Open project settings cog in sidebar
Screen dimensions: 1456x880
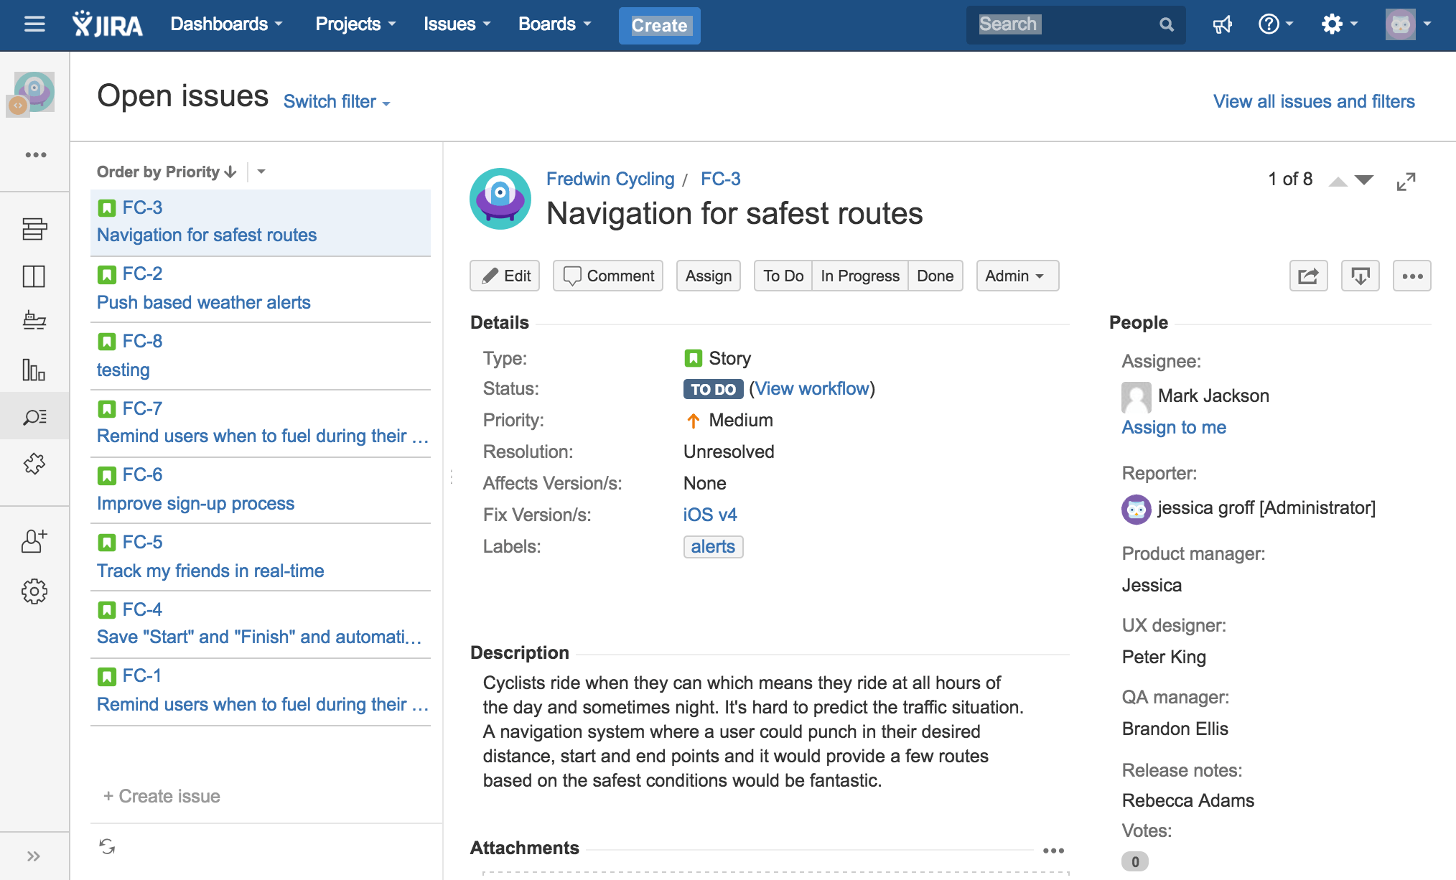tap(34, 591)
